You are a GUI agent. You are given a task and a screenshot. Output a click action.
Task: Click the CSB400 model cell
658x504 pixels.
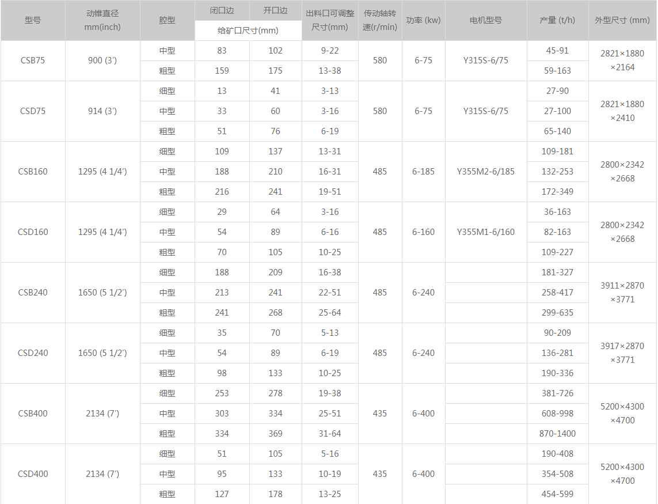point(33,413)
